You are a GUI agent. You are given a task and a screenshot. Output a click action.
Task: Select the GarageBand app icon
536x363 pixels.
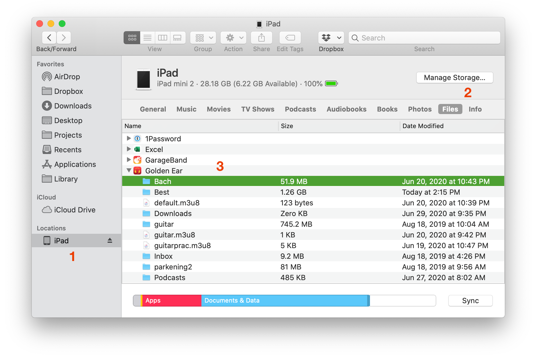[137, 160]
